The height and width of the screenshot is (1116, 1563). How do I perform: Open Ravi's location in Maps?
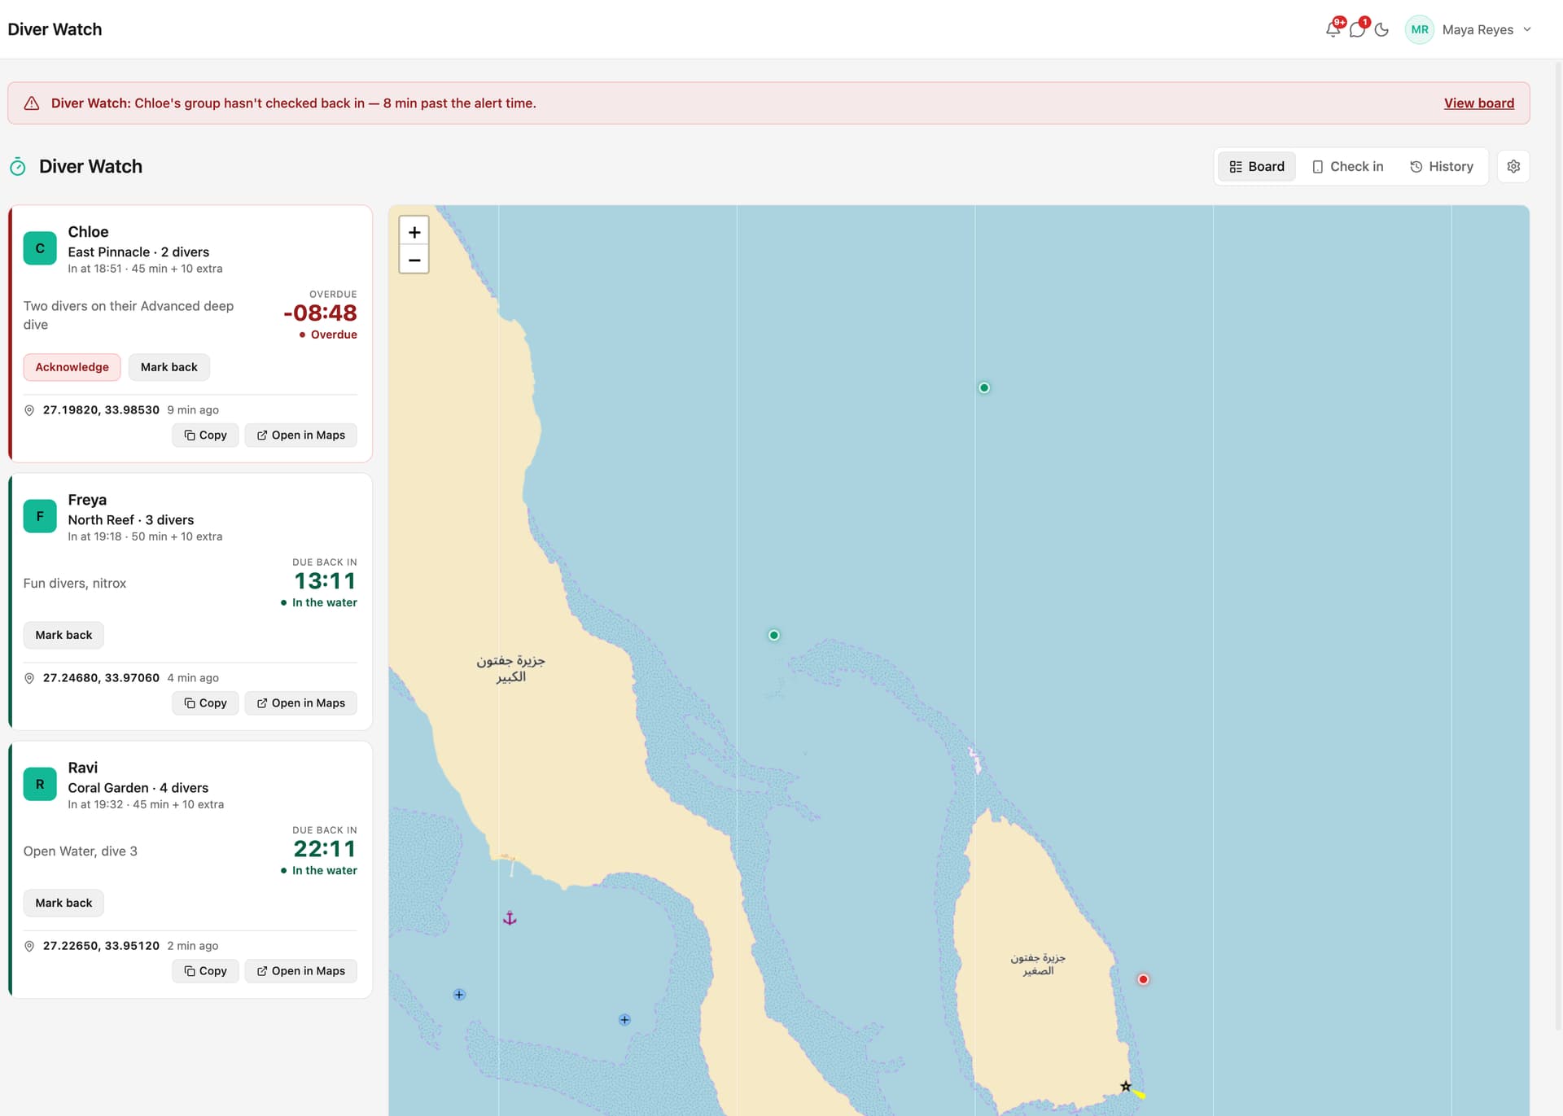(x=300, y=971)
